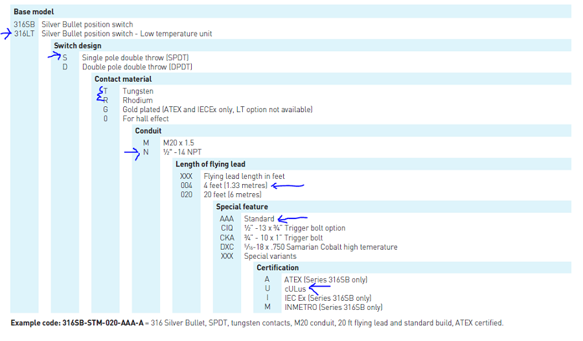The width and height of the screenshot is (583, 341).
Task: Click the G contact material code
Action: coord(106,110)
